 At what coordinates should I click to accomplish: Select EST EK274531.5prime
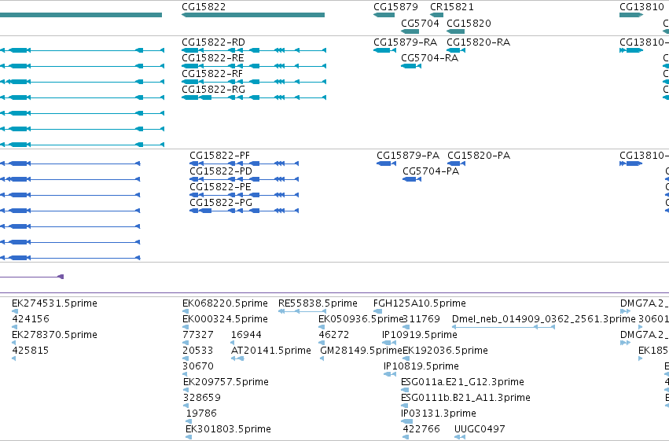tap(15, 311)
